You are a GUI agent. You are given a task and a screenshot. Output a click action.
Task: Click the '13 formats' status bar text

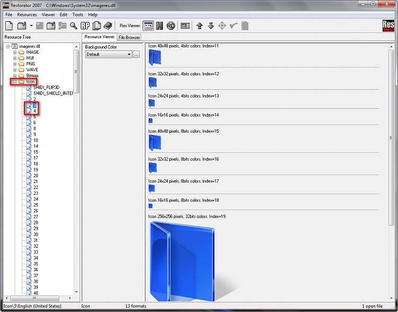(x=136, y=306)
